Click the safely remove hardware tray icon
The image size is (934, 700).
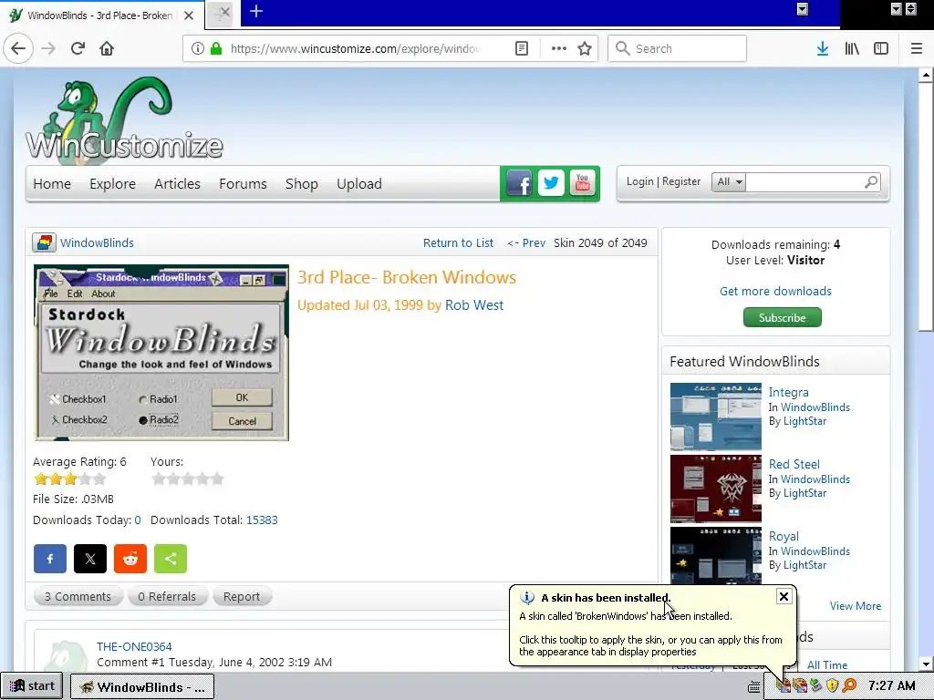815,685
